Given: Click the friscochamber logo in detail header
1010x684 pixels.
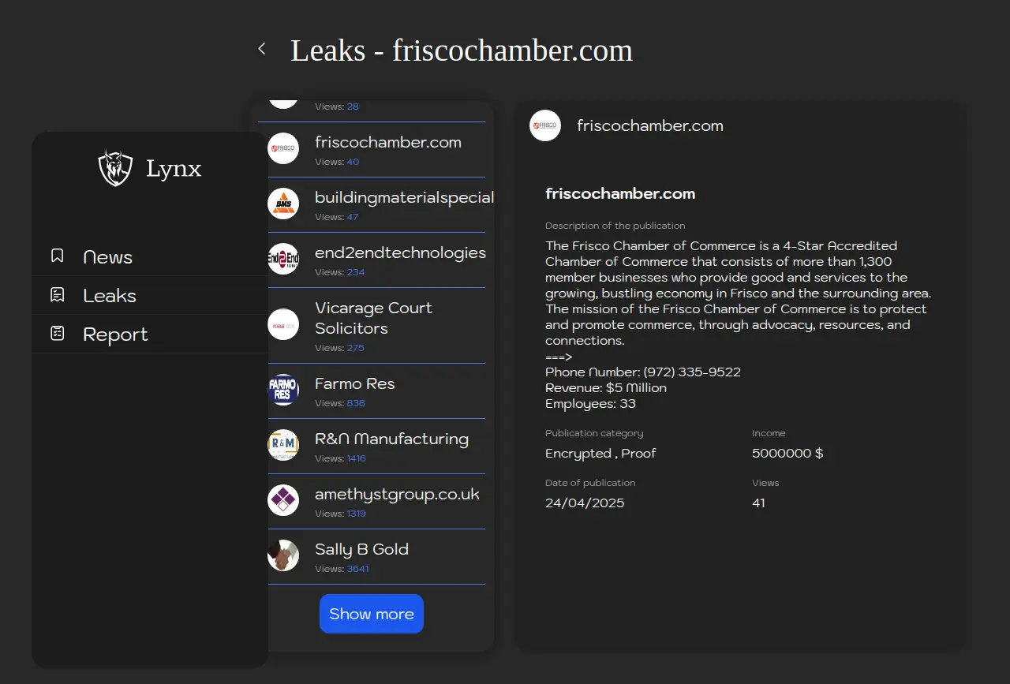Looking at the screenshot, I should 545,125.
